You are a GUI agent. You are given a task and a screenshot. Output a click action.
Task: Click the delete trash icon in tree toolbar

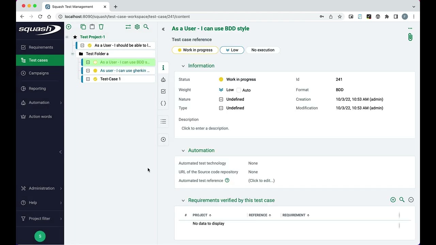tap(101, 27)
